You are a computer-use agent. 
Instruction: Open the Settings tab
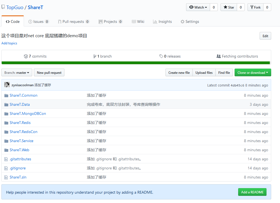coord(190,22)
